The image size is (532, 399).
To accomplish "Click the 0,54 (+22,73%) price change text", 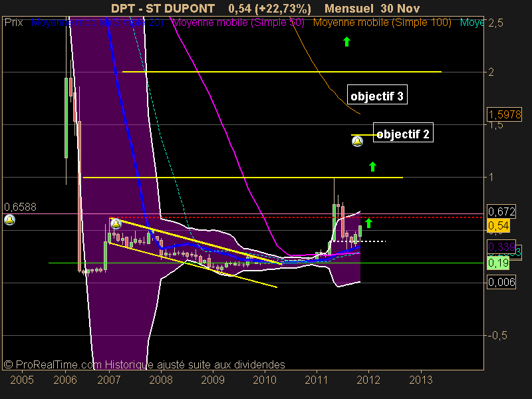I will pyautogui.click(x=270, y=9).
